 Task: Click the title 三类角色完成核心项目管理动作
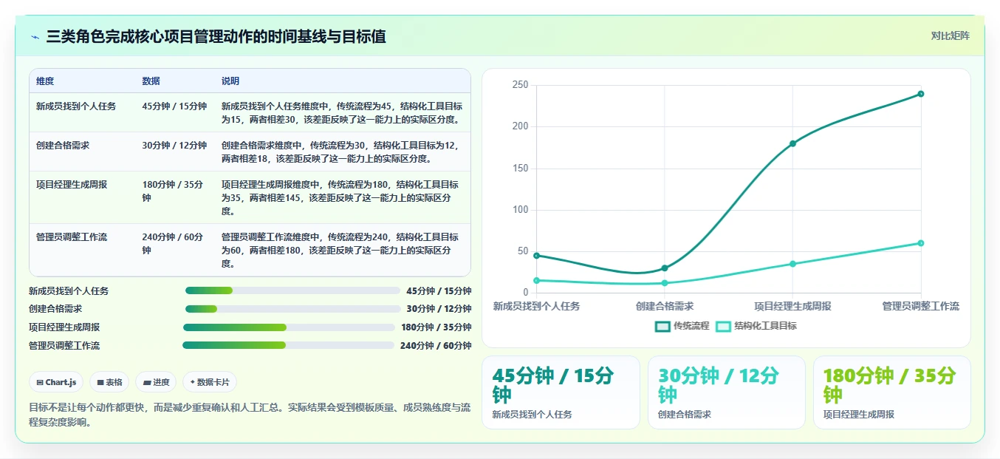click(x=216, y=36)
